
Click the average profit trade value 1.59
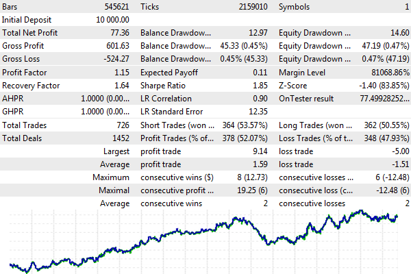tap(260, 164)
